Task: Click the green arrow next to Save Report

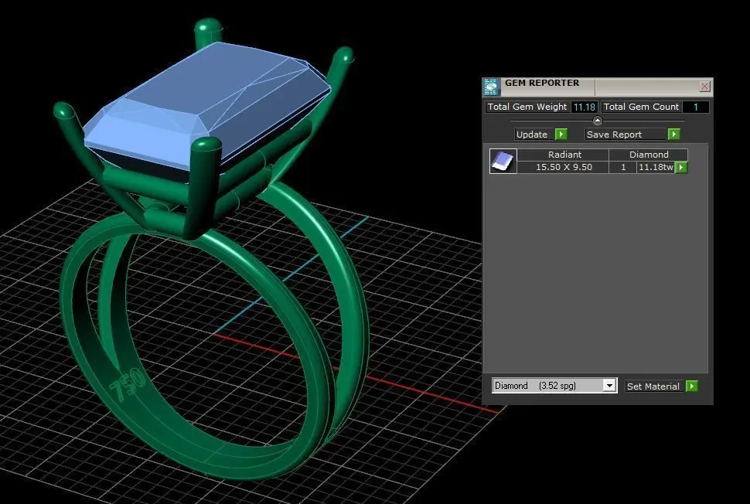Action: tap(674, 135)
